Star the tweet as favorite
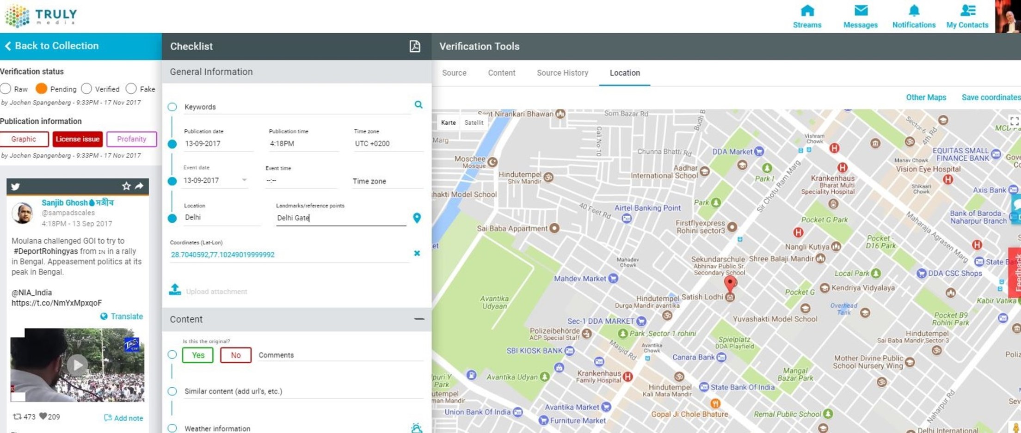The image size is (1021, 433). coord(126,186)
